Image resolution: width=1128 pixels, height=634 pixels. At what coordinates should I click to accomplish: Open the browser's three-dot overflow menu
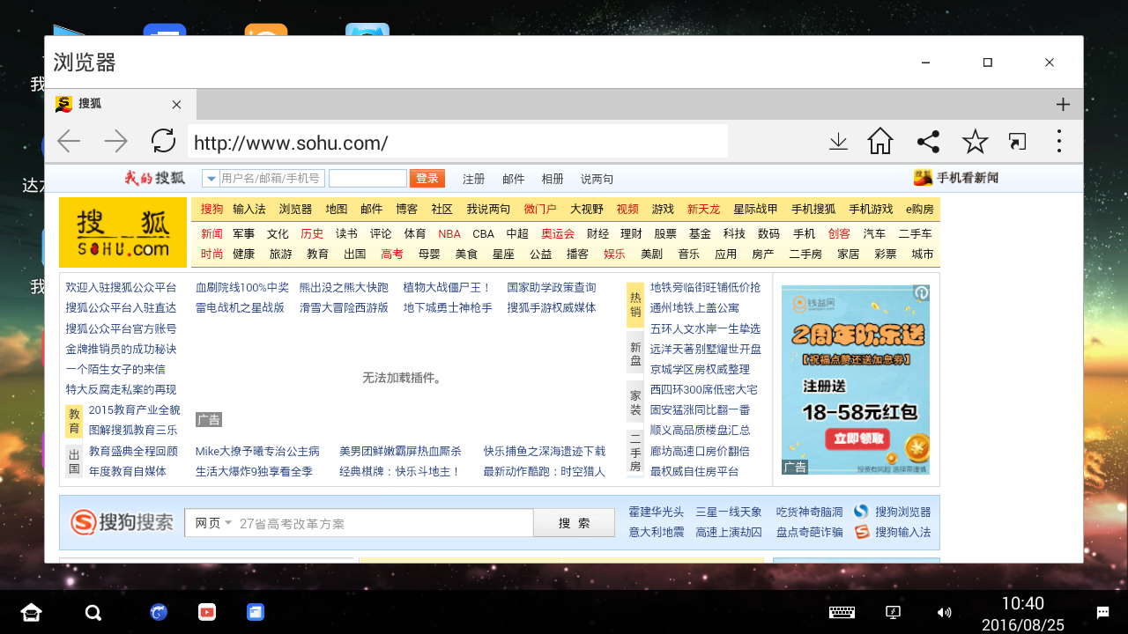coord(1059,141)
